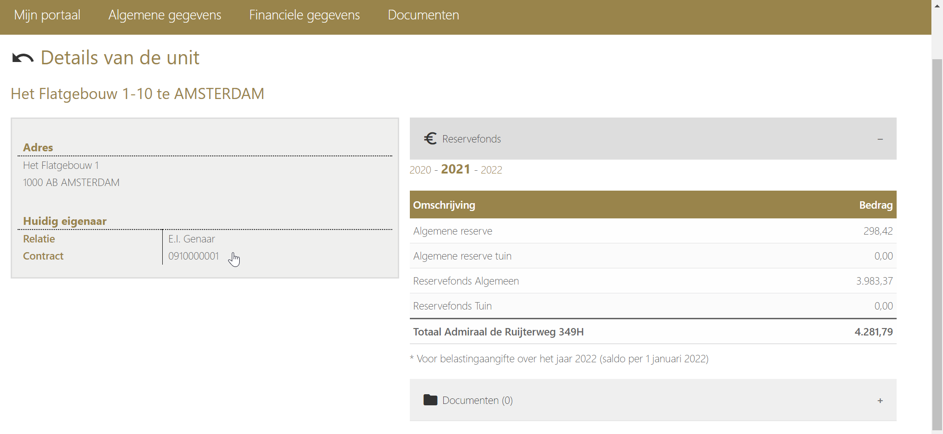Click contract number 0910000001
The height and width of the screenshot is (434, 943).
193,256
